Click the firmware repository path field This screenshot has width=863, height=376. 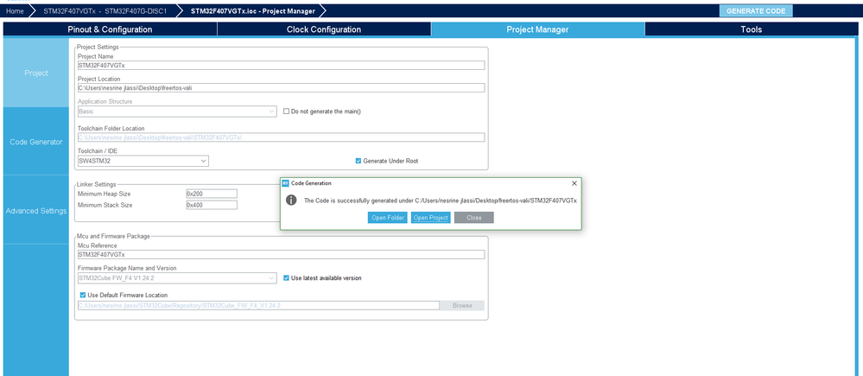[x=258, y=305]
